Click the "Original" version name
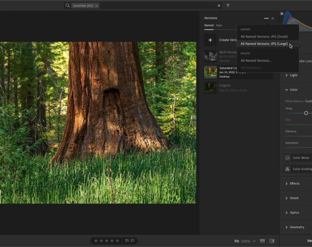Screen dimensions: 312x247 tap(225, 85)
